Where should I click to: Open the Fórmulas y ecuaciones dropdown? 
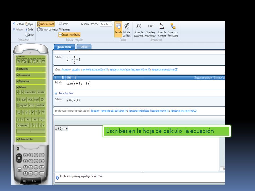[x=150, y=30]
